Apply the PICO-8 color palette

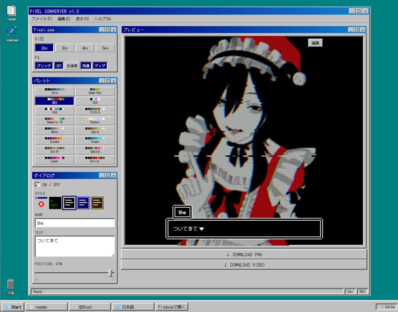(95, 111)
